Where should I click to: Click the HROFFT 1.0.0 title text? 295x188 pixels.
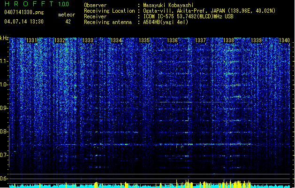[x=37, y=4]
